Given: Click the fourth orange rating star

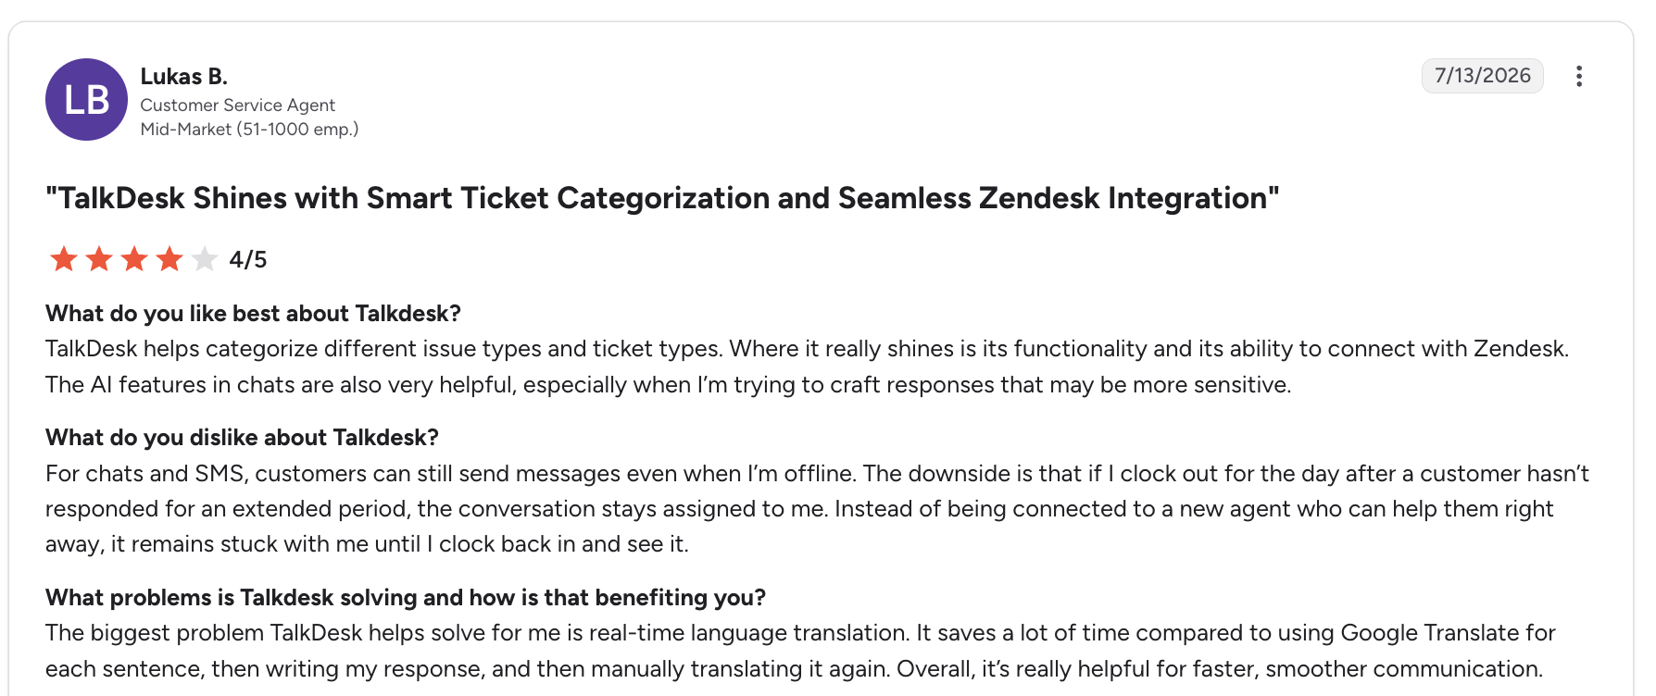Looking at the screenshot, I should [x=169, y=259].
